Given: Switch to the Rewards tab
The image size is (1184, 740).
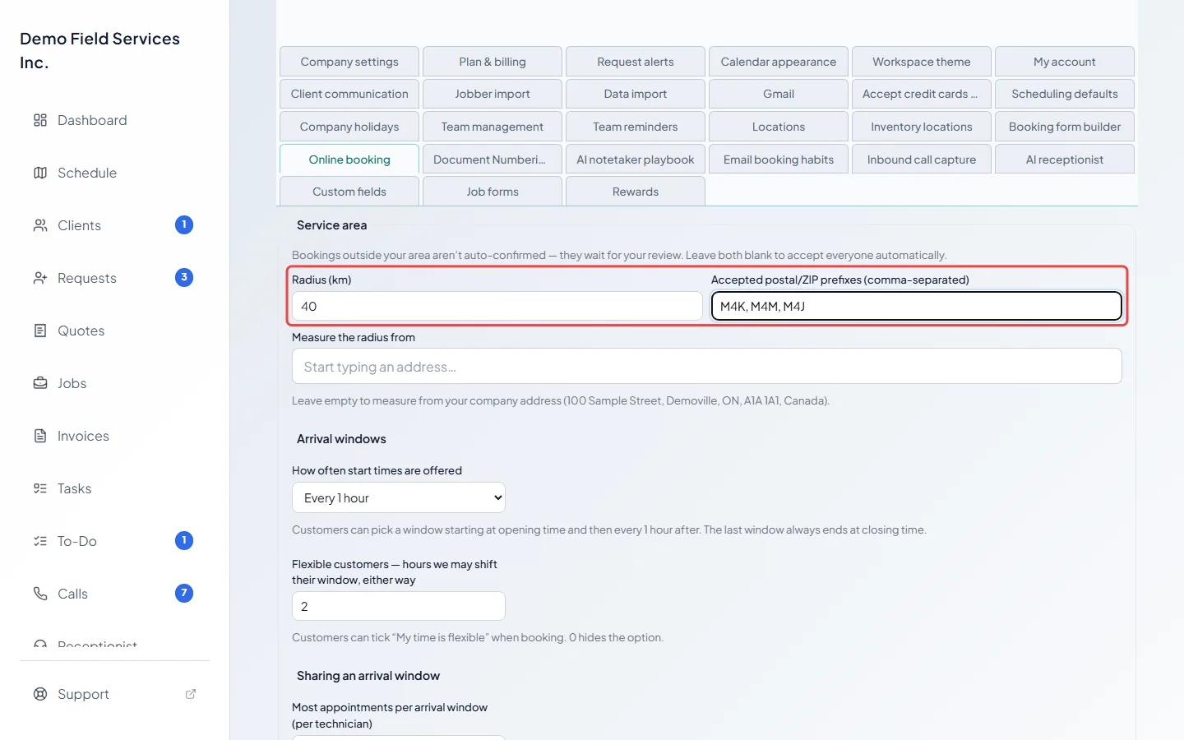Looking at the screenshot, I should [636, 192].
